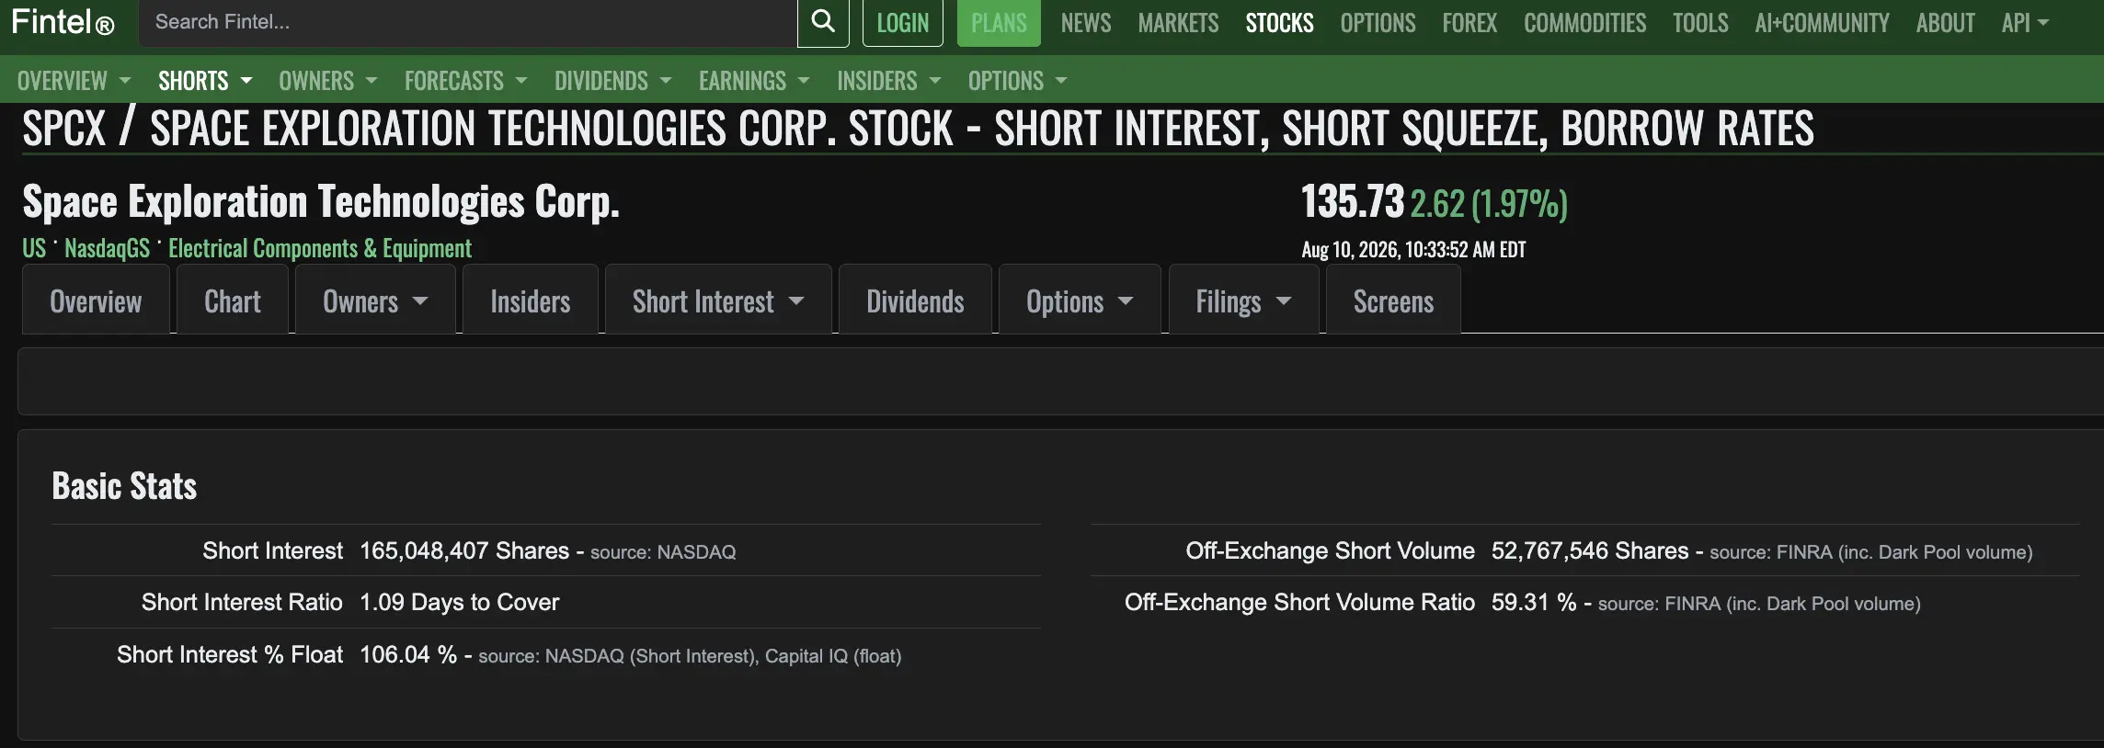Expand the FORECASTS dropdown

[466, 81]
